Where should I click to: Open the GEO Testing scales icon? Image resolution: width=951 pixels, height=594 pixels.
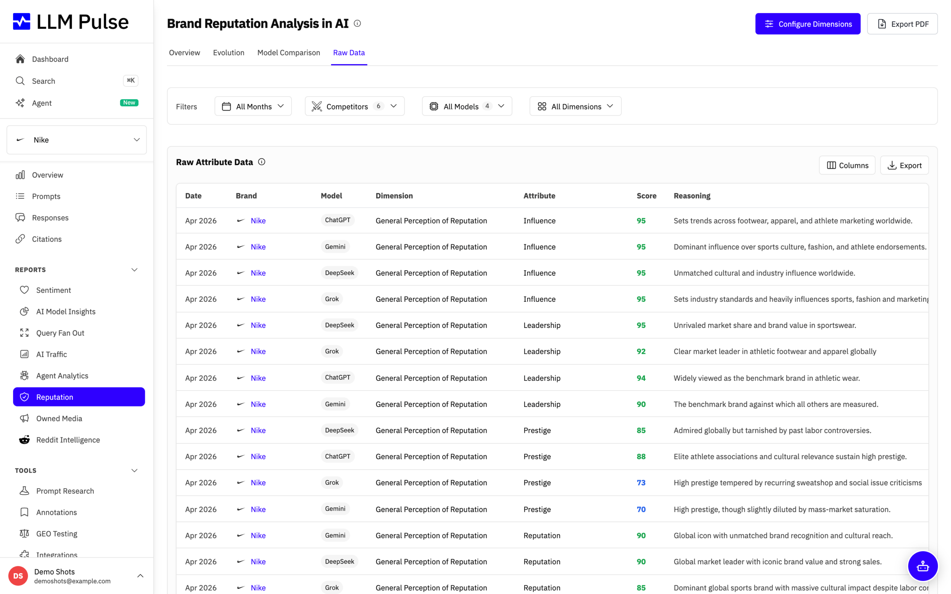click(25, 533)
